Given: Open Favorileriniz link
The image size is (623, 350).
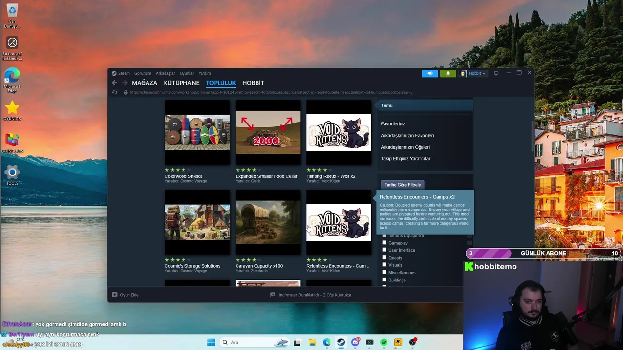Looking at the screenshot, I should point(393,123).
